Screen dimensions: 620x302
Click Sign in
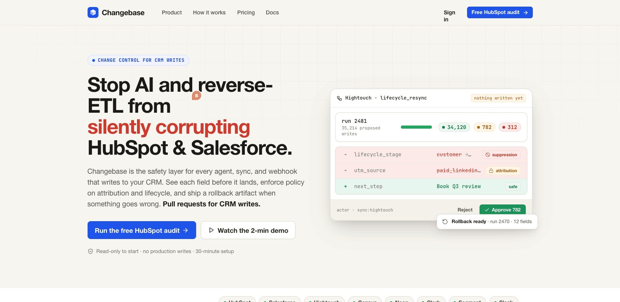pyautogui.click(x=449, y=16)
